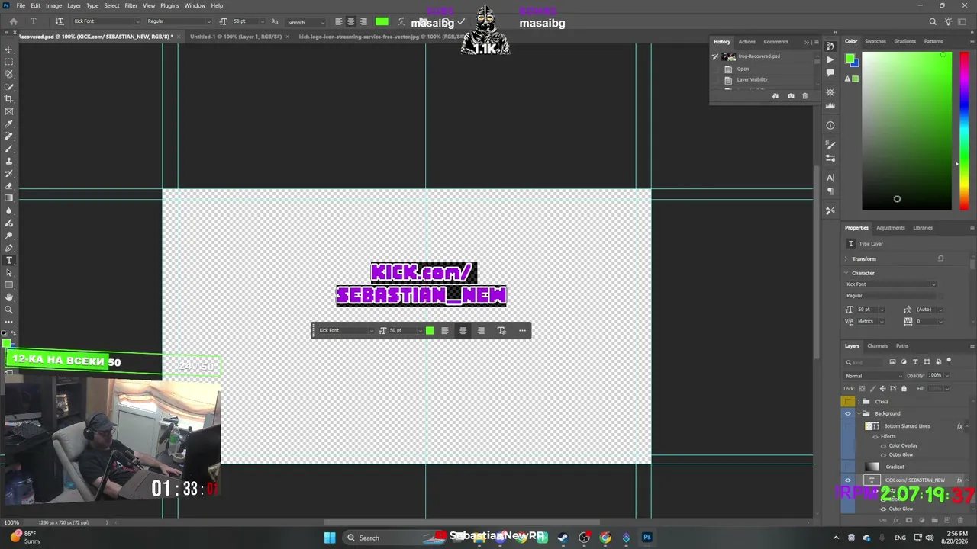Toggle Effects visibility for Bottom Slanted Lines
Screen dimensions: 977x549
875,436
